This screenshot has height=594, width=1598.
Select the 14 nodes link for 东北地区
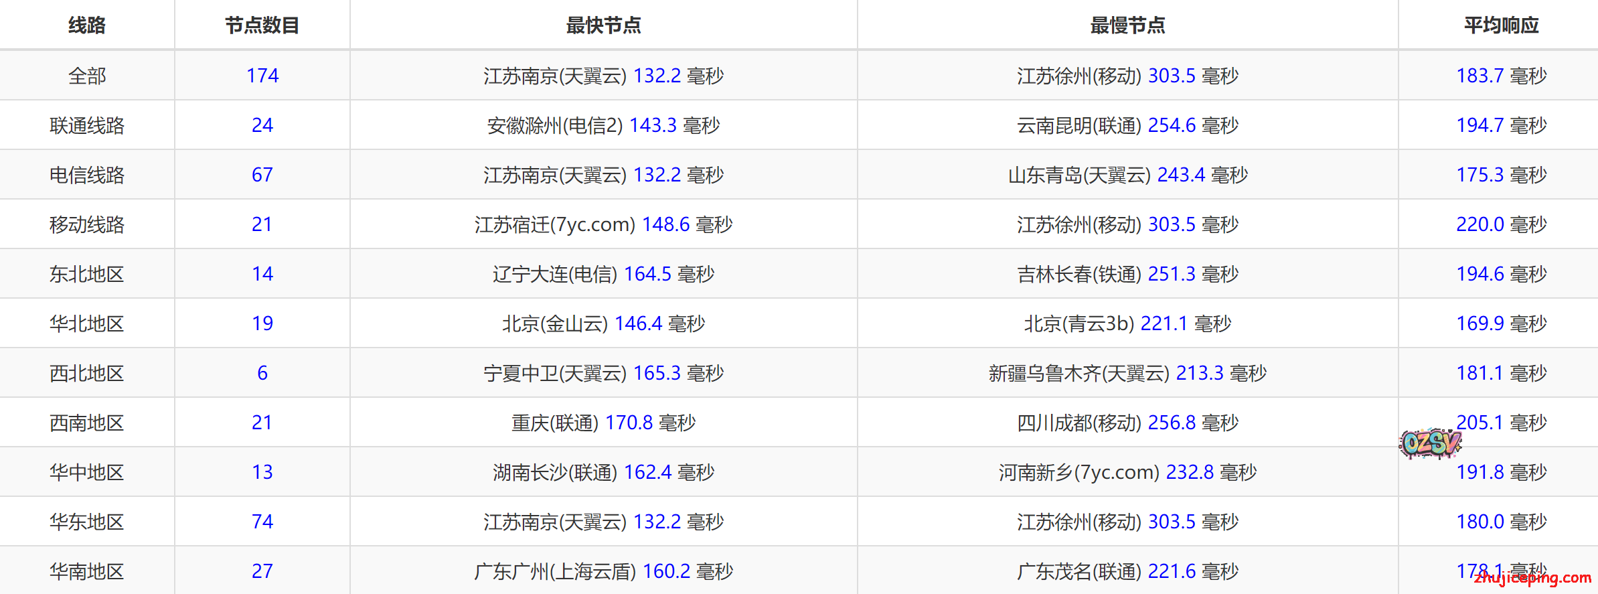tap(262, 274)
